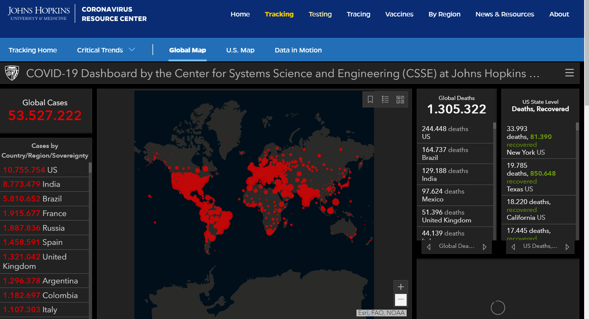Click the 244.448 deaths US entry
This screenshot has width=589, height=319.
(455, 133)
